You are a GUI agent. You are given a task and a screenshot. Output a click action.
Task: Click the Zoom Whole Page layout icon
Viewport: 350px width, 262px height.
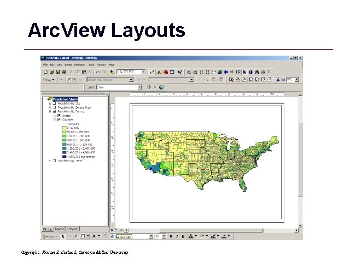[x=263, y=80]
